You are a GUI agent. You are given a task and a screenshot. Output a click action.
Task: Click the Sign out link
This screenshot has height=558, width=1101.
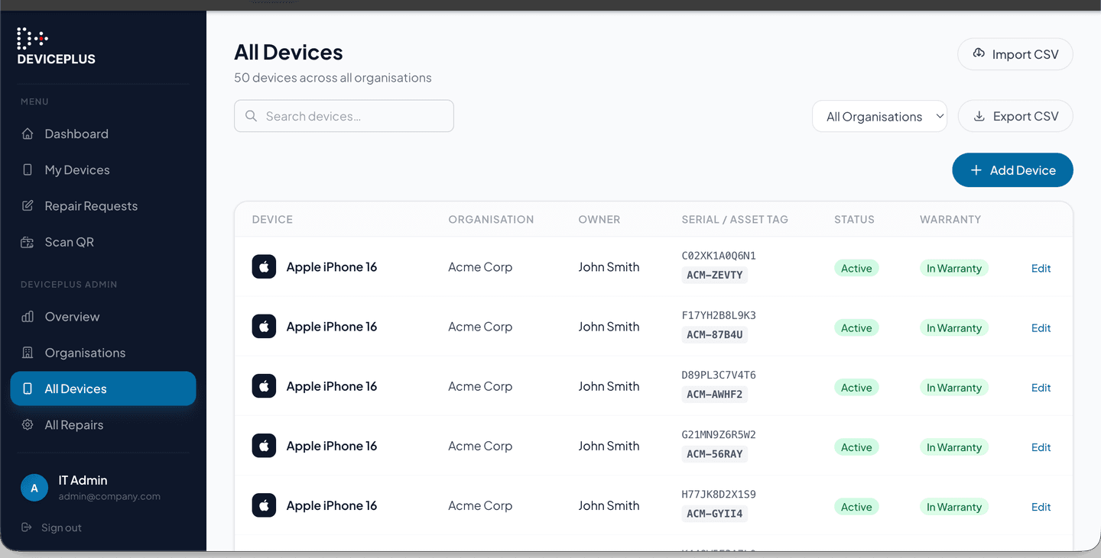coord(51,527)
